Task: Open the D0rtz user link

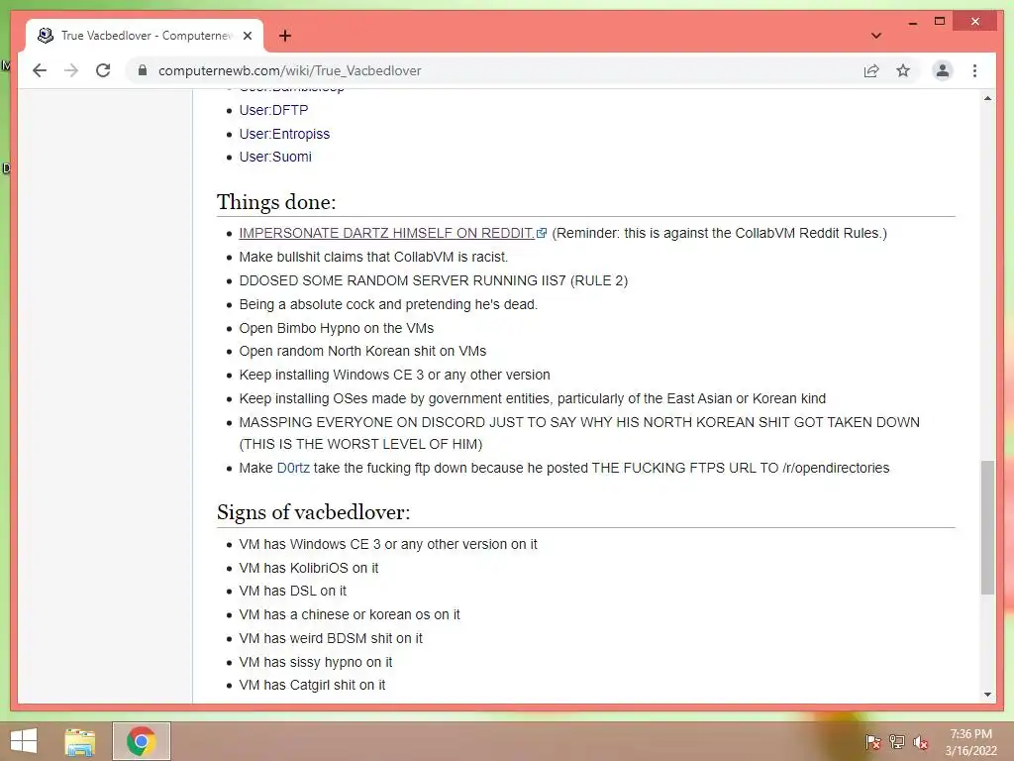Action: [x=293, y=468]
